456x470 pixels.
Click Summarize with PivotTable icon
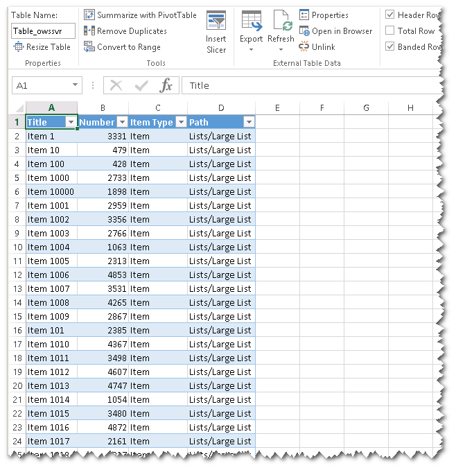click(x=89, y=15)
